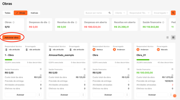Viewport: 180px width, 100px height.
Task: Show Custo total info on Obra_01
Action: click(x=172, y=75)
